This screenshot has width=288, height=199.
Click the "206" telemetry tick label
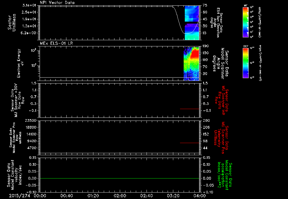[x=206, y=127]
